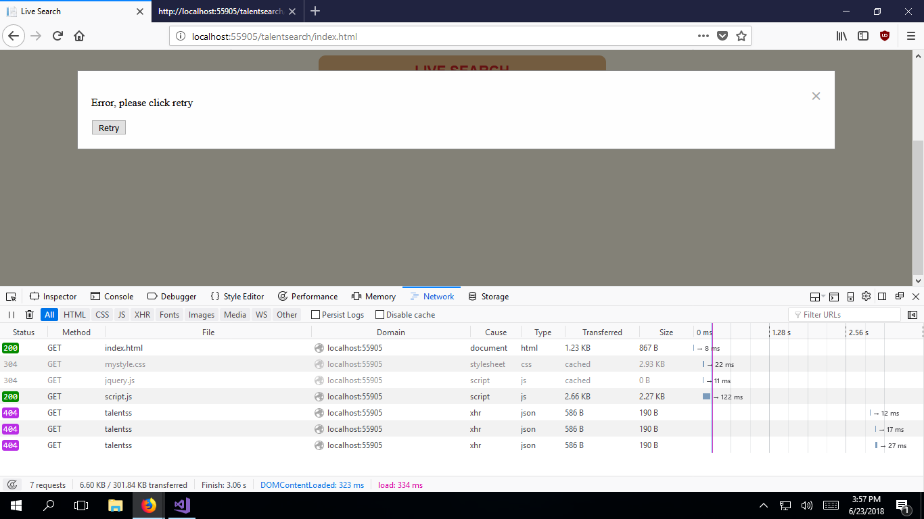Click the element picker icon in DevTools
The image size is (924, 519).
[11, 297]
